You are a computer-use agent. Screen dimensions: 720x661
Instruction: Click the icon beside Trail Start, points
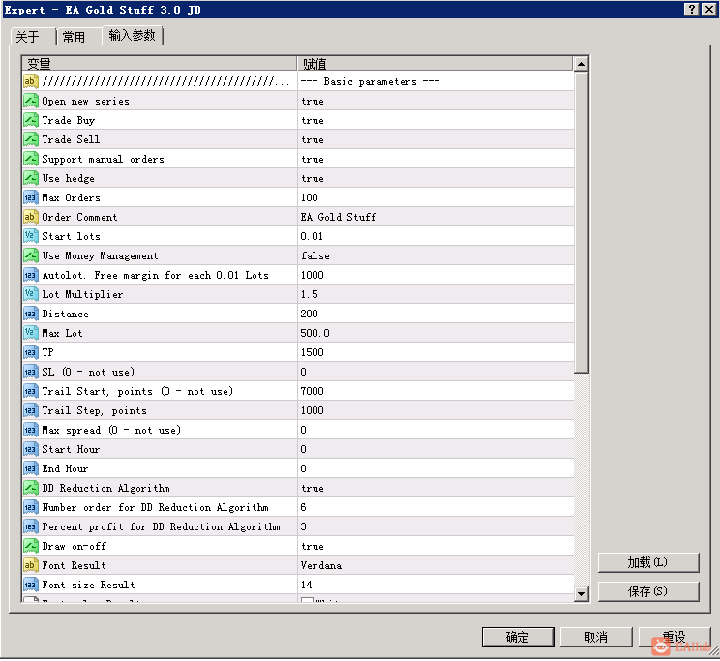point(31,391)
